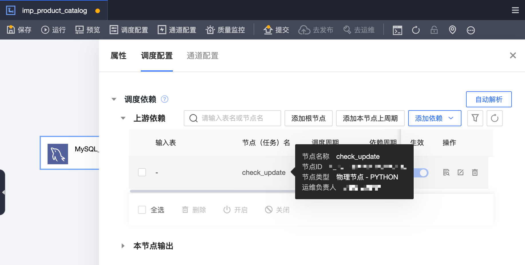Check the 全选 select-all checkbox
This screenshot has height=265, width=525.
point(142,210)
